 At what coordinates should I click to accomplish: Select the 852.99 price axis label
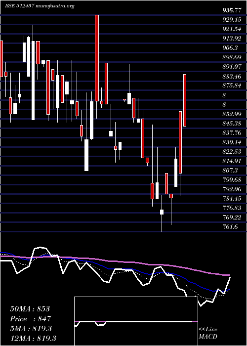pyautogui.click(x=232, y=114)
